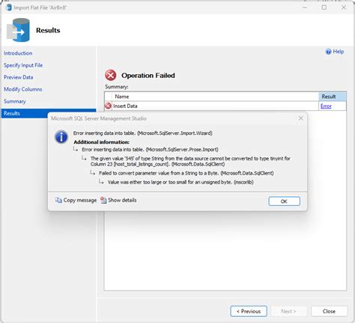Maximize the Import Flat File window
This screenshot has height=323, width=355.
(x=324, y=7)
